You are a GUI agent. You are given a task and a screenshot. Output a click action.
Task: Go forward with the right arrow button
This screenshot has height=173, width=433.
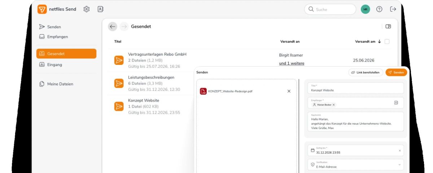coord(124,26)
